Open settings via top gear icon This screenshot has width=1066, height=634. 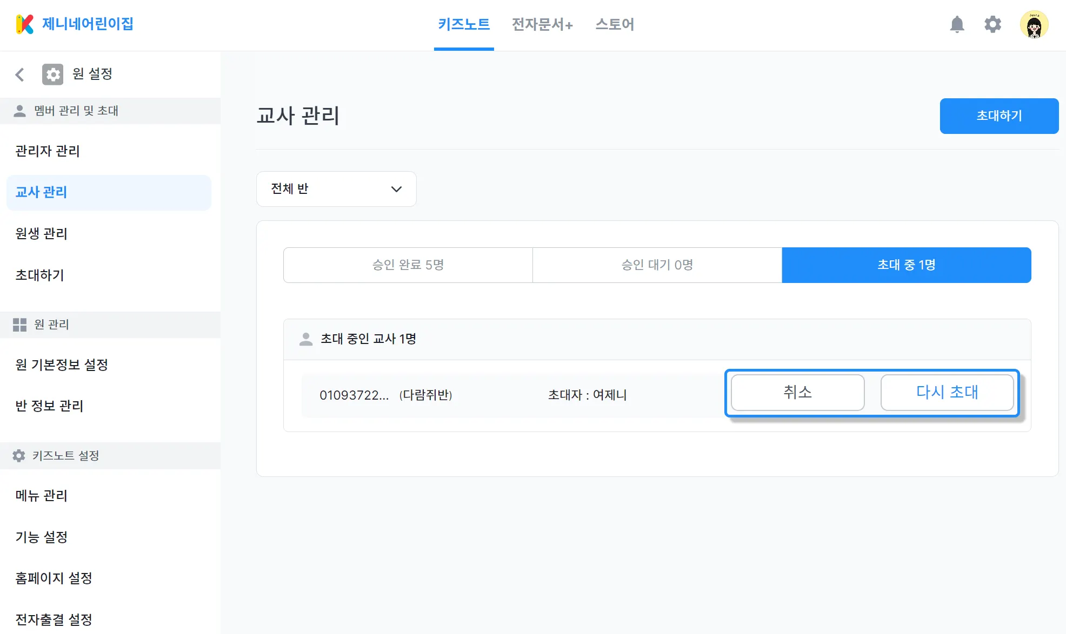click(x=992, y=24)
